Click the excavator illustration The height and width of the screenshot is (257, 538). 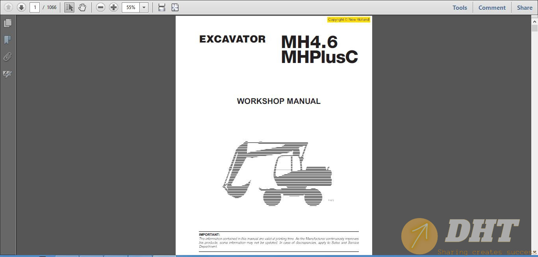coord(278,173)
